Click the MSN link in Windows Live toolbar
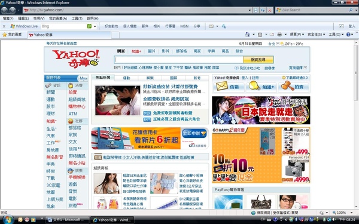The height and width of the screenshot is (224, 359). pos(184,26)
